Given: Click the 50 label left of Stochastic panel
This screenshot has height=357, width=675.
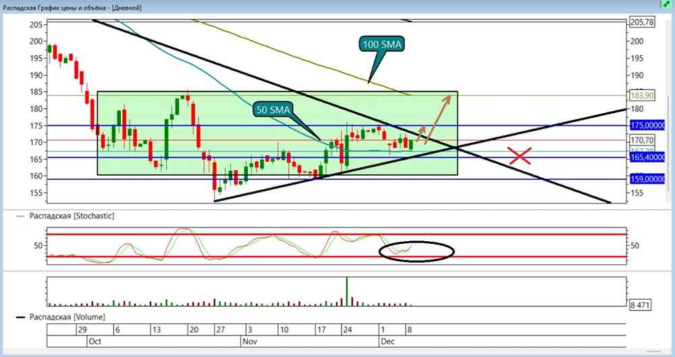Looking at the screenshot, I should pos(38,246).
